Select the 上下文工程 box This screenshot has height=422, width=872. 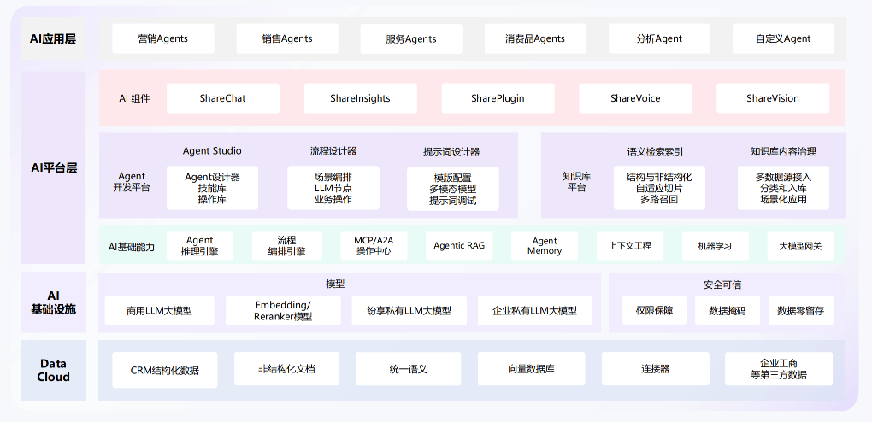[630, 245]
